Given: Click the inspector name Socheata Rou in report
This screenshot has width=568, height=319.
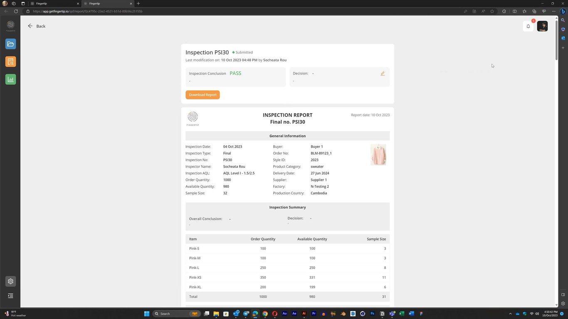Looking at the screenshot, I should coord(234,167).
